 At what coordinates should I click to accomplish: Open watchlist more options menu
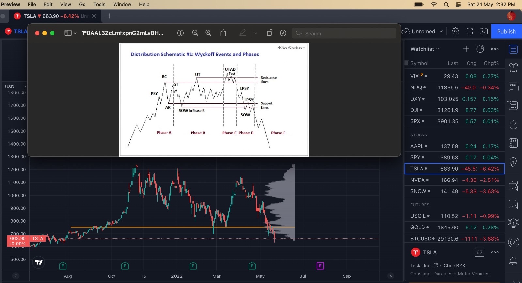(x=495, y=49)
